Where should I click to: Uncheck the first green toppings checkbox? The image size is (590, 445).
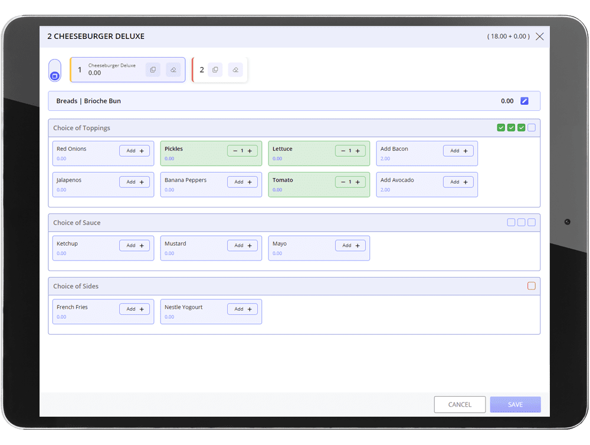(x=501, y=127)
